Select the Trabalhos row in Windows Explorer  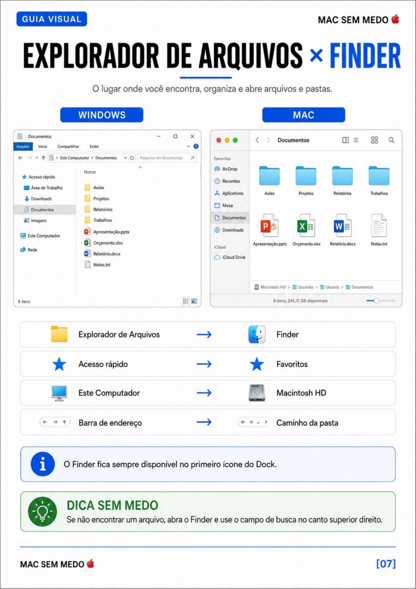98,220
